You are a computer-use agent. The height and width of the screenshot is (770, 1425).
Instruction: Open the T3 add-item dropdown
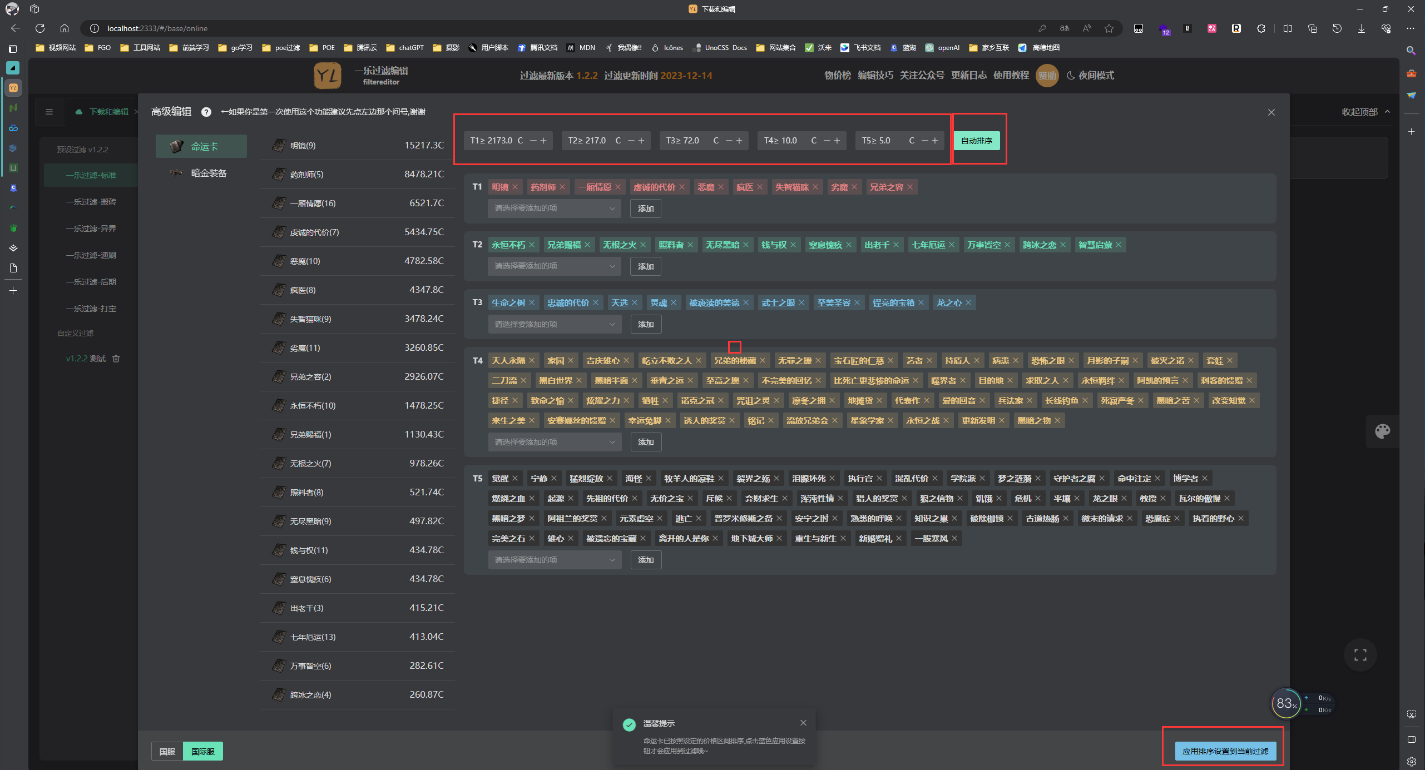coord(555,324)
